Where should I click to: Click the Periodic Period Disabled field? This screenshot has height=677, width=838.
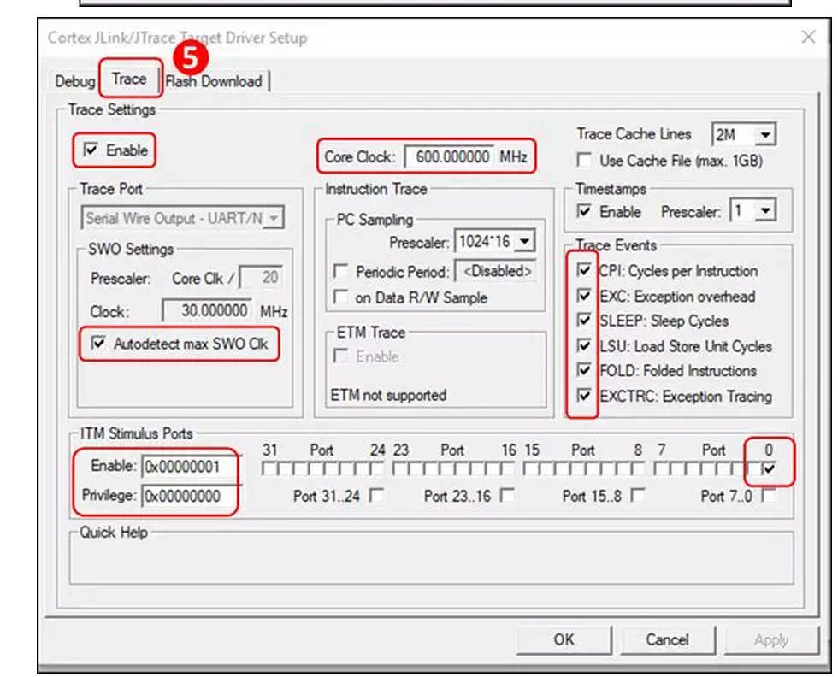(495, 271)
